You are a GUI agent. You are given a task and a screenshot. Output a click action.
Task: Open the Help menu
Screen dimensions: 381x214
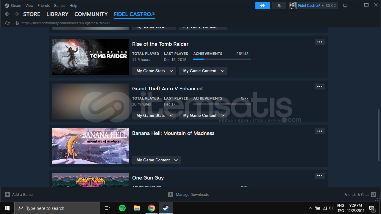click(73, 6)
